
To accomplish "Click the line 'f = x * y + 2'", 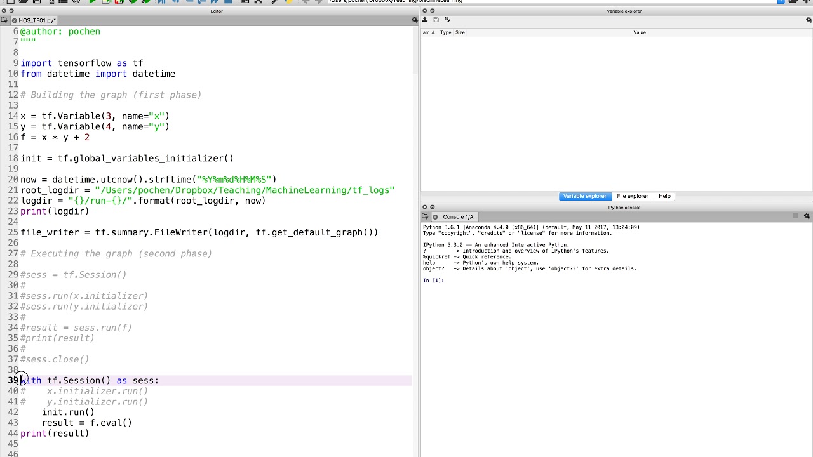I will tap(55, 137).
